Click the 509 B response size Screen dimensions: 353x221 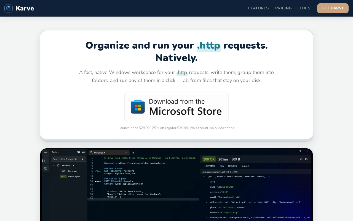click(x=236, y=159)
